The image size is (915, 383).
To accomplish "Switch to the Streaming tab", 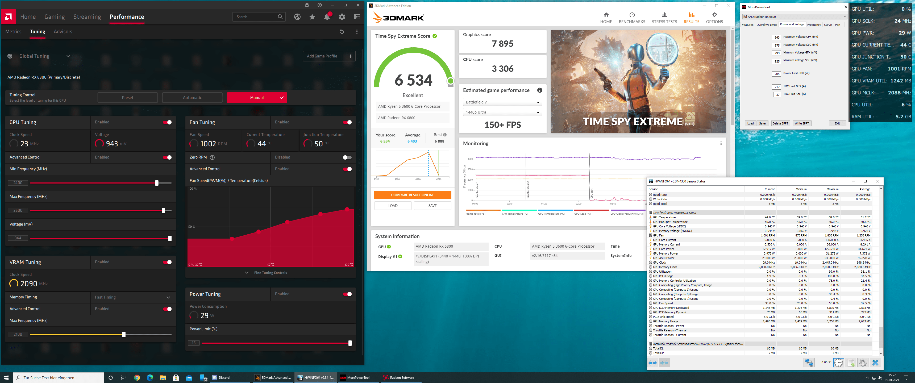I will (x=87, y=17).
